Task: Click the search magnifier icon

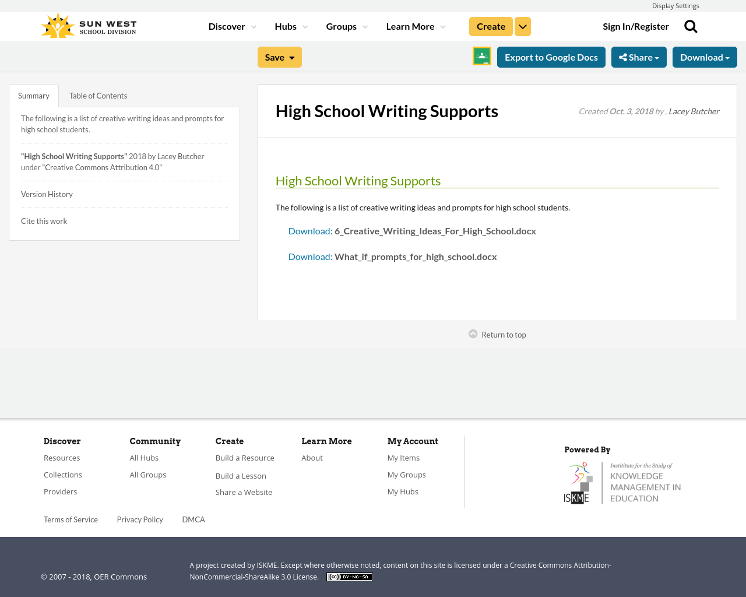Action: [691, 26]
